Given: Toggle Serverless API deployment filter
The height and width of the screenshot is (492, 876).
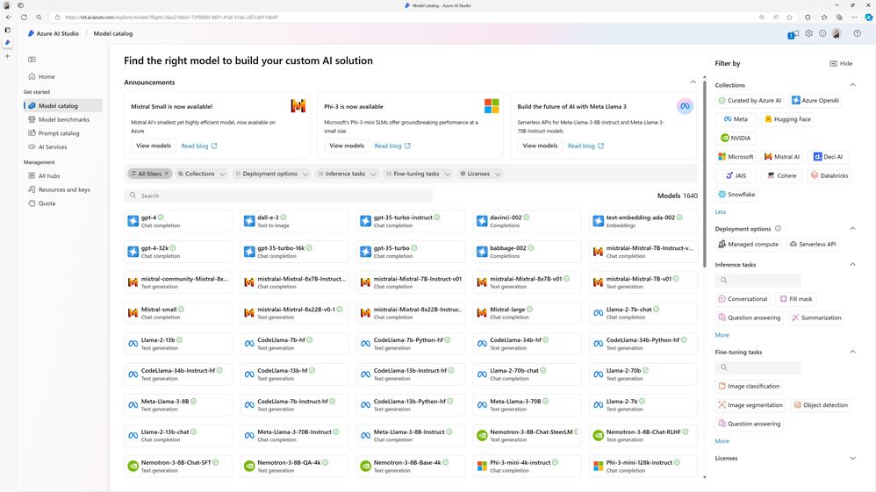Looking at the screenshot, I should 812,244.
